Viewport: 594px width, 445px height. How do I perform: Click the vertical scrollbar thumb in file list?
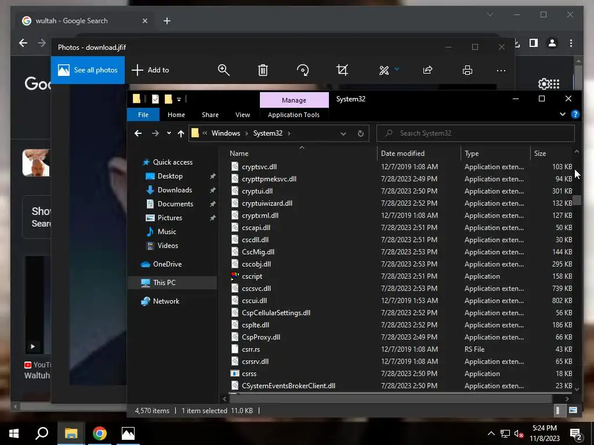click(x=577, y=200)
